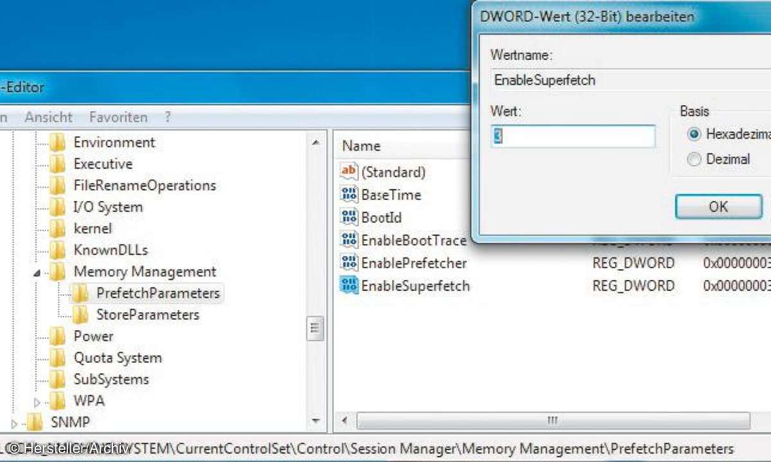Screen dimensions: 771x462
Task: Expand the SNMP tree node
Action: 15,424
